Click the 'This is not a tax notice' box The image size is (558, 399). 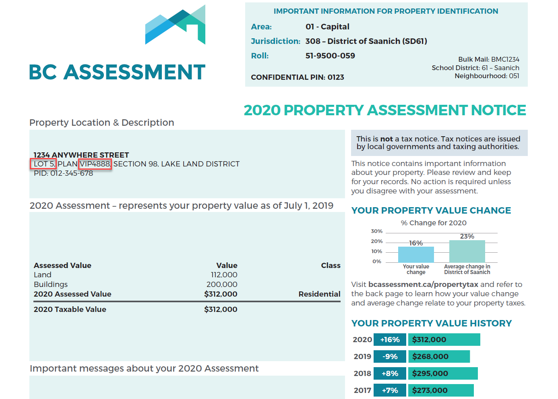coord(439,143)
